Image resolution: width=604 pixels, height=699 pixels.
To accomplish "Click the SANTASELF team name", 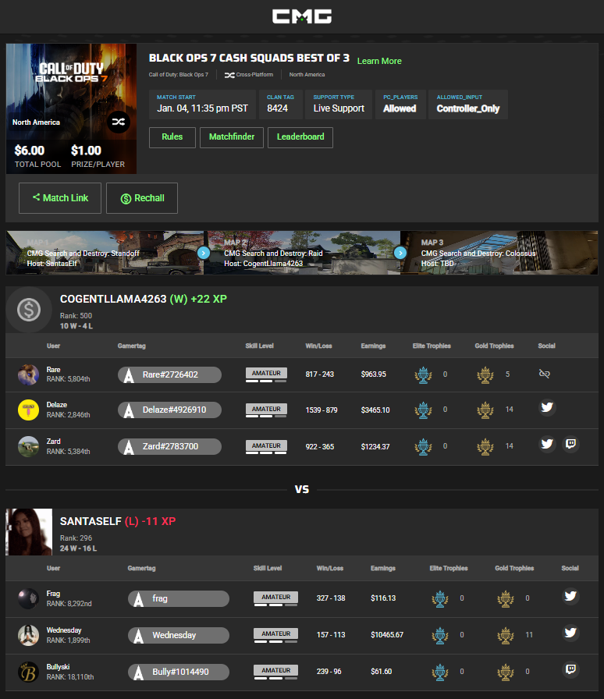I will click(91, 521).
